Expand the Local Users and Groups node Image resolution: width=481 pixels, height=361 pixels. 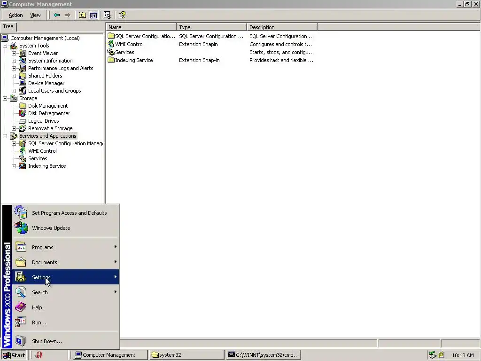click(14, 91)
